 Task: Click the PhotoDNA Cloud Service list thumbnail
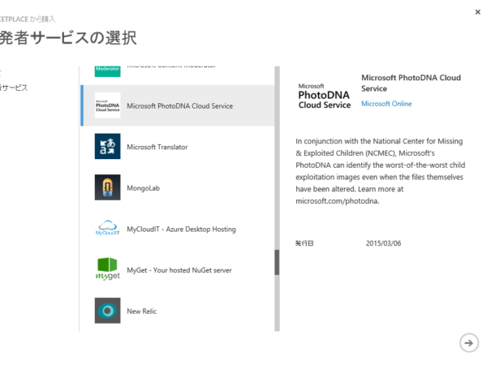[x=107, y=105]
